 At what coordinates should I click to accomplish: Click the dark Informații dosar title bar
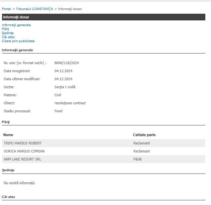pos(103,17)
